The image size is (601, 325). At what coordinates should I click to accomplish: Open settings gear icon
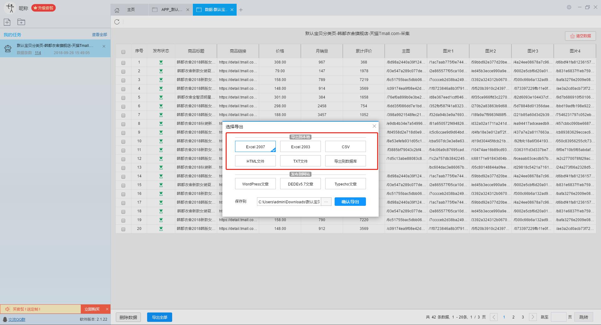[569, 7]
